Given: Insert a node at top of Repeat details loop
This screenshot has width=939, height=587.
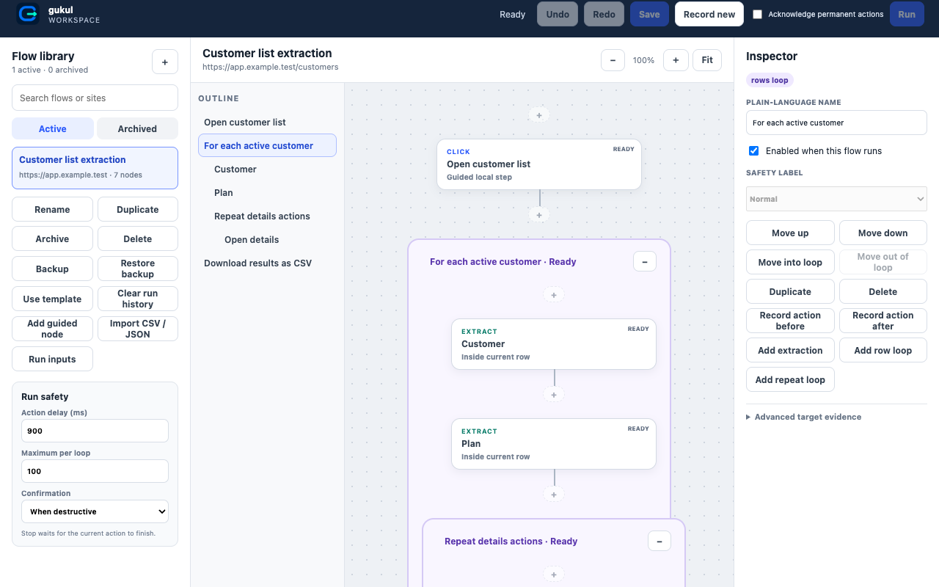Looking at the screenshot, I should [554, 575].
